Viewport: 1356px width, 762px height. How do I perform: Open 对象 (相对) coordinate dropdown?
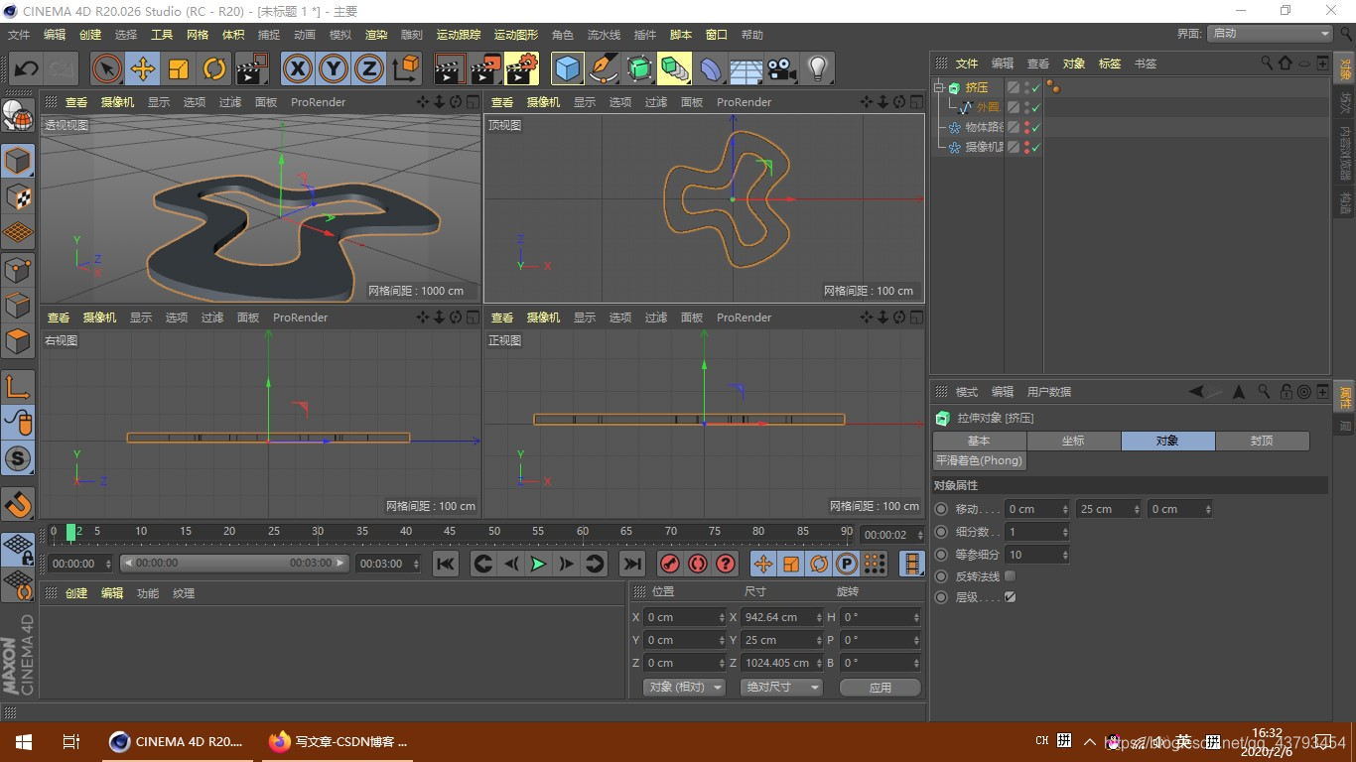pyautogui.click(x=684, y=687)
